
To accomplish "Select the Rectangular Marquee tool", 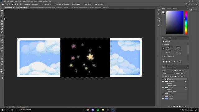I will 2,13.
